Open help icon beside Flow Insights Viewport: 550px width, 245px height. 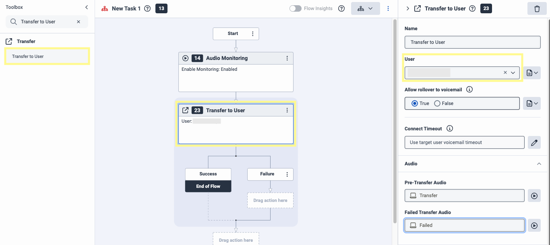click(x=341, y=8)
